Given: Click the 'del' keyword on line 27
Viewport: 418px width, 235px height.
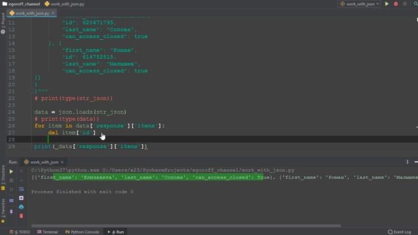Looking at the screenshot, I should tap(53, 133).
